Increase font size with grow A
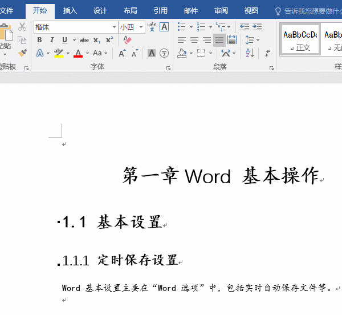Screen dimensions: 342x315 122,53
